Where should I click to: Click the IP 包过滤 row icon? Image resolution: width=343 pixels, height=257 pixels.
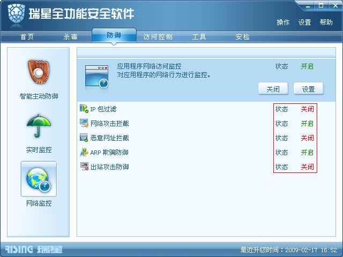(x=84, y=109)
